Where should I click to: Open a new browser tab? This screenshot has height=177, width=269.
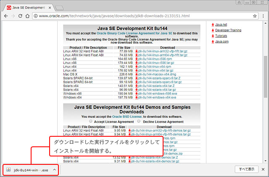[x=59, y=8]
